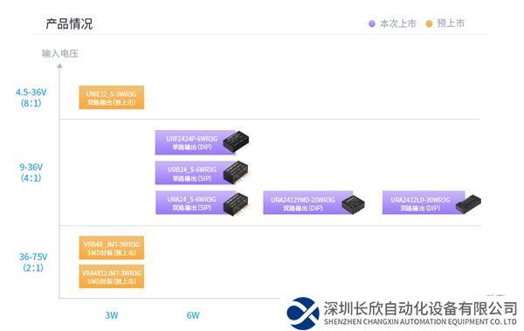Select the URB24_S-6WR3G product box
Viewport: 524px width, 331px height.
(195, 173)
